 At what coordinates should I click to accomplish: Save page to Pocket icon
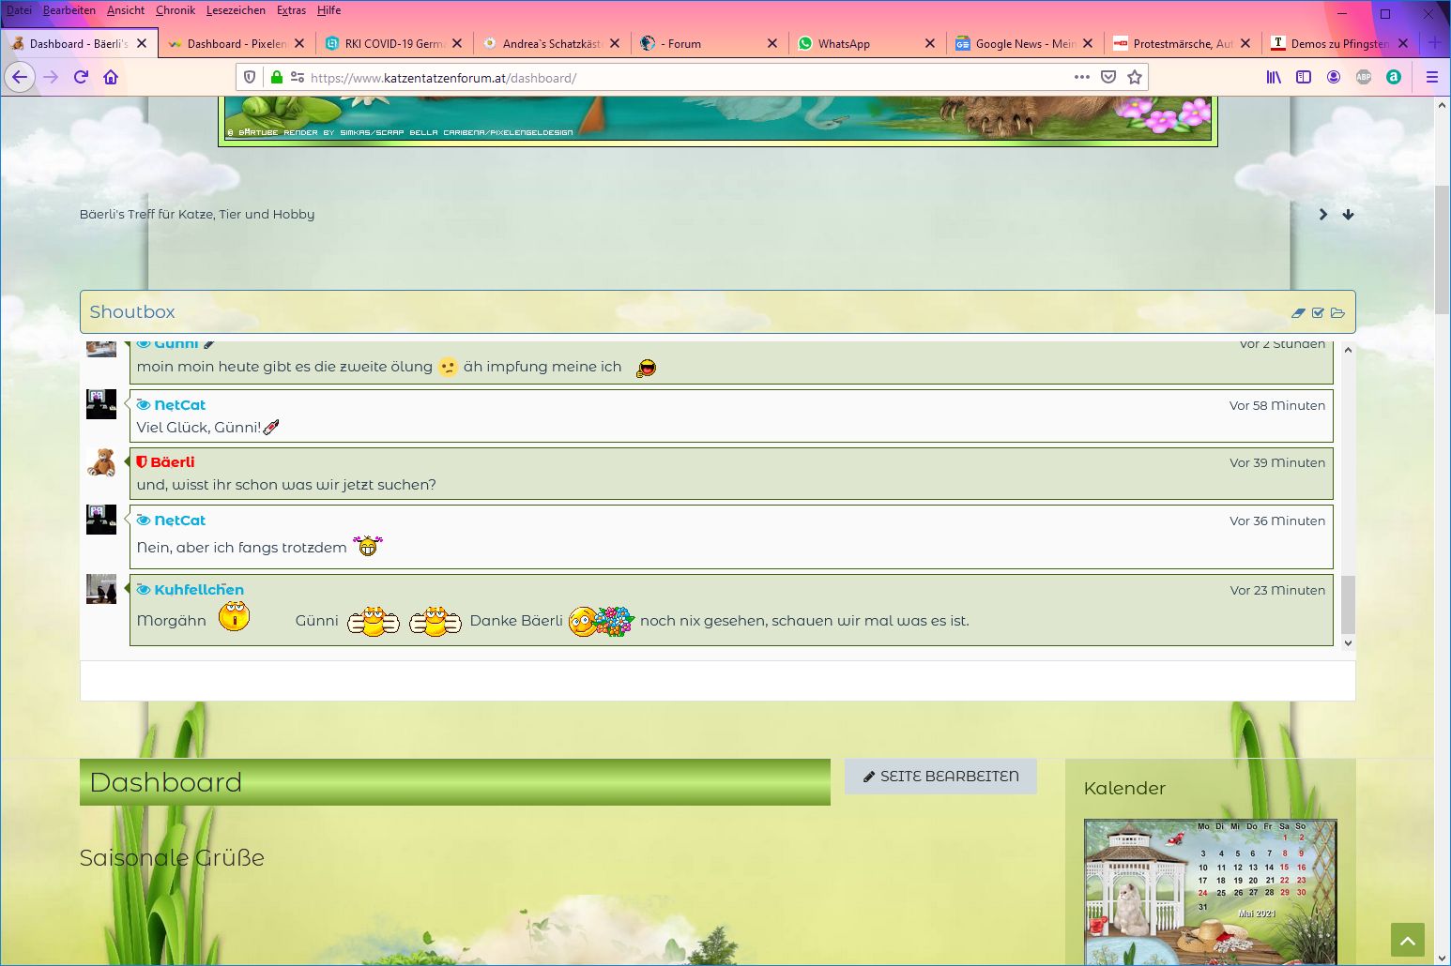1108,77
